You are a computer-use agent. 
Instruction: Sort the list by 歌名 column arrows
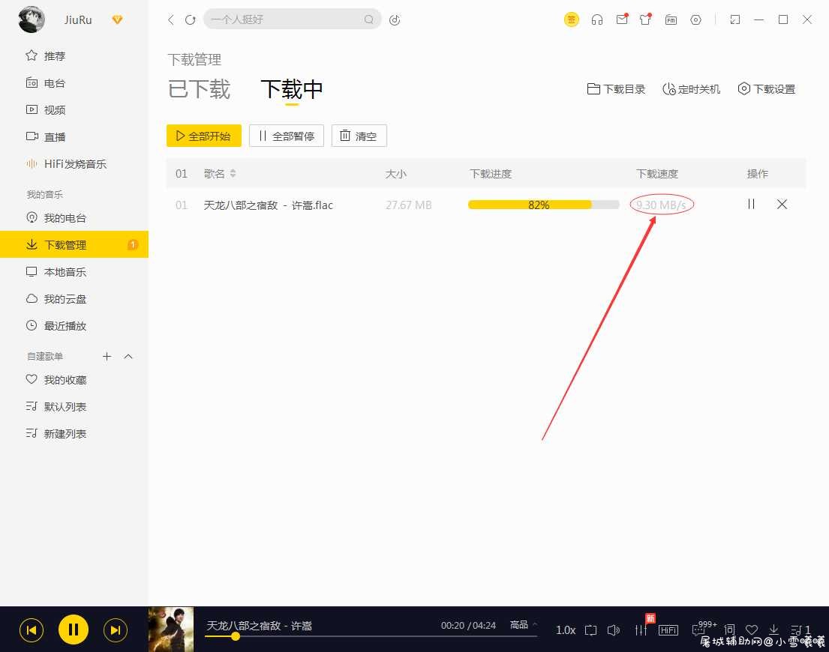click(x=233, y=173)
